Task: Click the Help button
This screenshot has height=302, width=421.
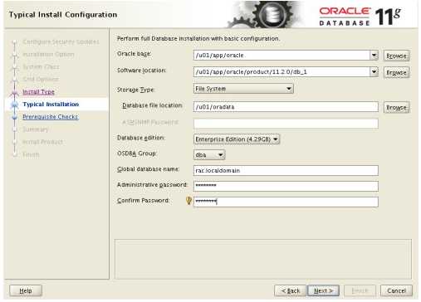Action: coord(26,290)
